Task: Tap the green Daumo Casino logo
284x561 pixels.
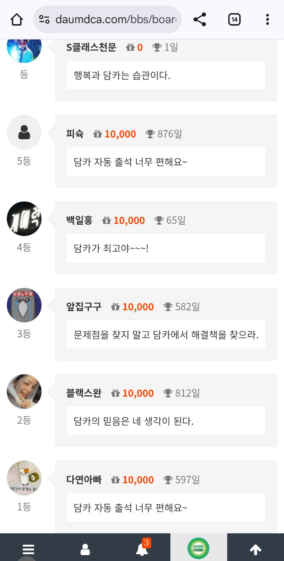Action: point(198,549)
